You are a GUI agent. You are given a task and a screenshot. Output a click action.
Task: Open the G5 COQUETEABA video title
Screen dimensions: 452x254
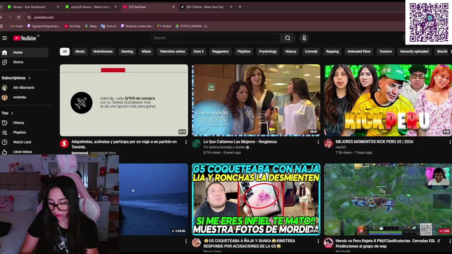(249, 243)
